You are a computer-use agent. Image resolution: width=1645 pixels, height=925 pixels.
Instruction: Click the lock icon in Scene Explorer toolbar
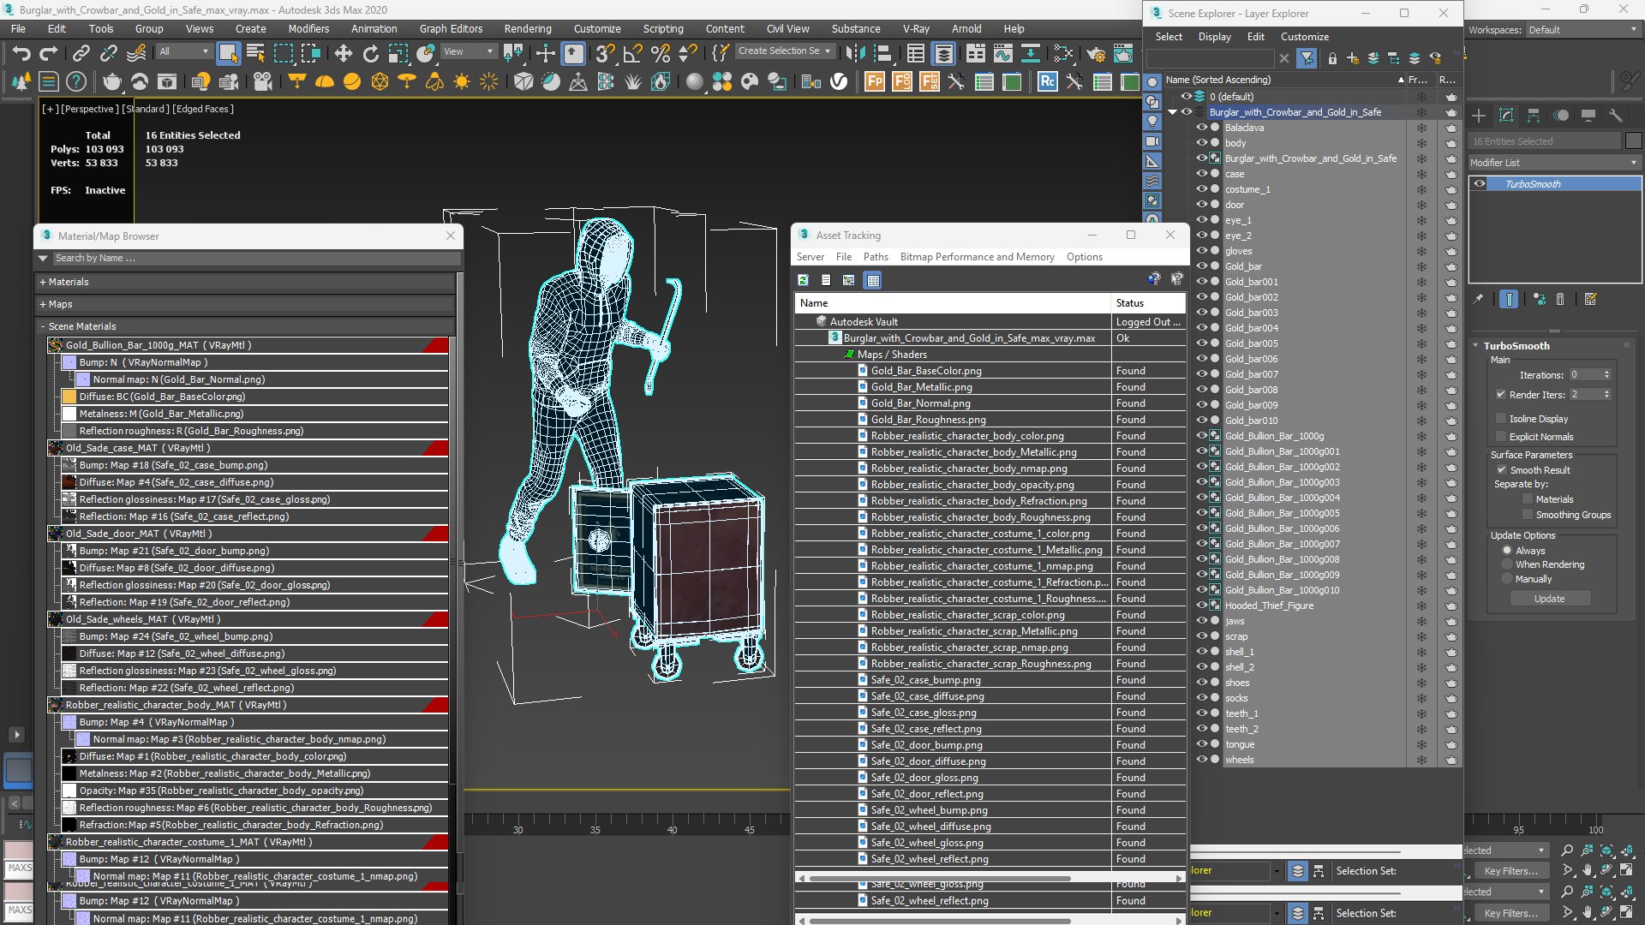point(1332,59)
